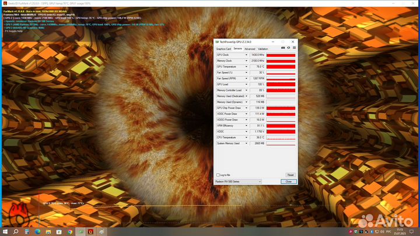The height and width of the screenshot is (236, 420).
Task: Open the Windows Start menu
Action: [5, 232]
